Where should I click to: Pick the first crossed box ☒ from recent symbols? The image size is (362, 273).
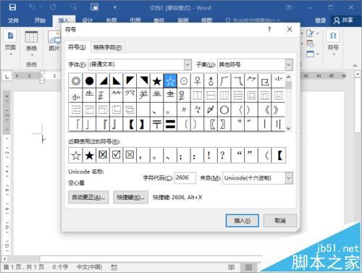click(103, 155)
